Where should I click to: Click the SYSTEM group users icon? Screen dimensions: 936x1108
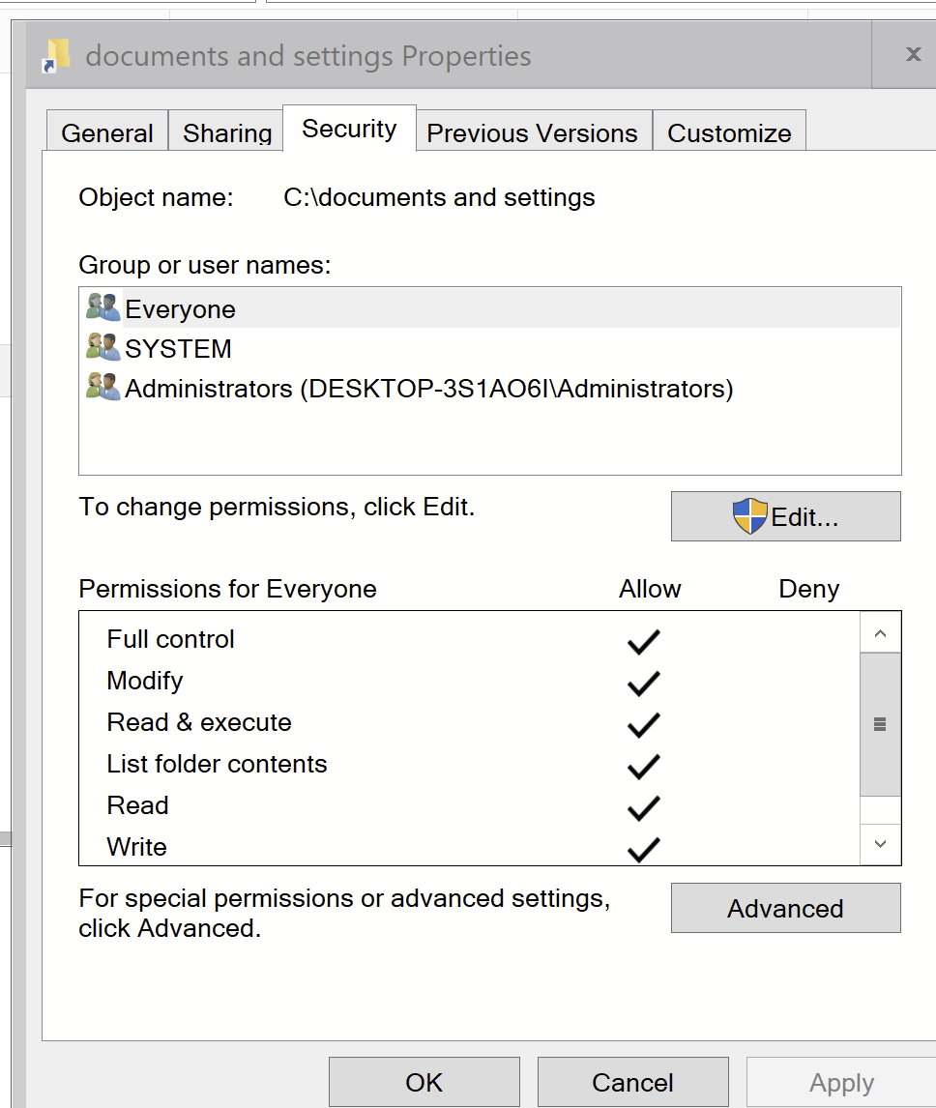click(102, 348)
